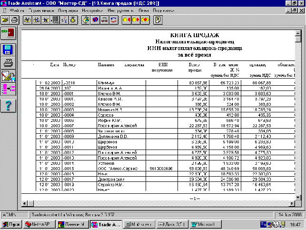306x230 pixels.
Task: Open the Файлы menu
Action: (x=17, y=10)
